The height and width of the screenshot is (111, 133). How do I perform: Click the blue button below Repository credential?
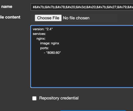(93, 110)
